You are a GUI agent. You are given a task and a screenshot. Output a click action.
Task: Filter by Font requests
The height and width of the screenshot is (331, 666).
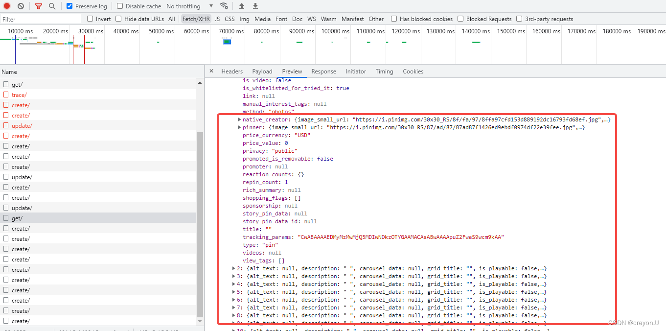(x=281, y=19)
